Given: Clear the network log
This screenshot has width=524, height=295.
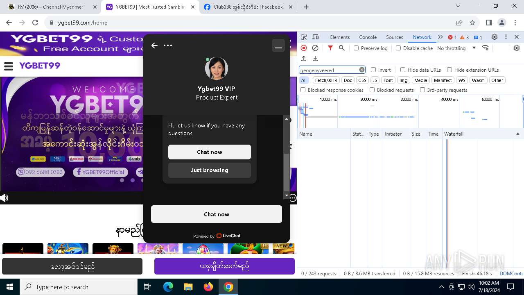Looking at the screenshot, I should [315, 48].
